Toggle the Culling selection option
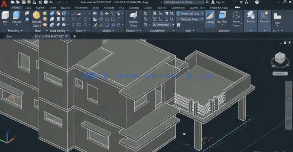This screenshot has height=152, width=293. click(210, 19)
